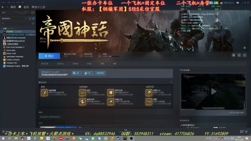The height and width of the screenshot is (141, 251).
Task: Click the 荷锄之技 achievement icon
Action: (111, 102)
